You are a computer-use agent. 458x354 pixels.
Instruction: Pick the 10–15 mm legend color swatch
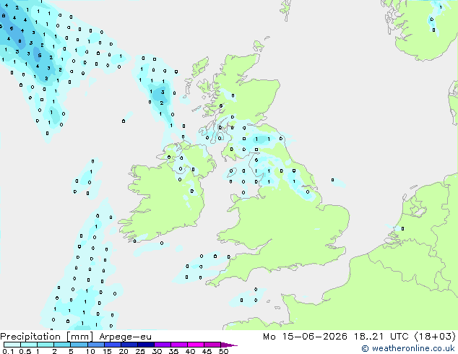96,345
